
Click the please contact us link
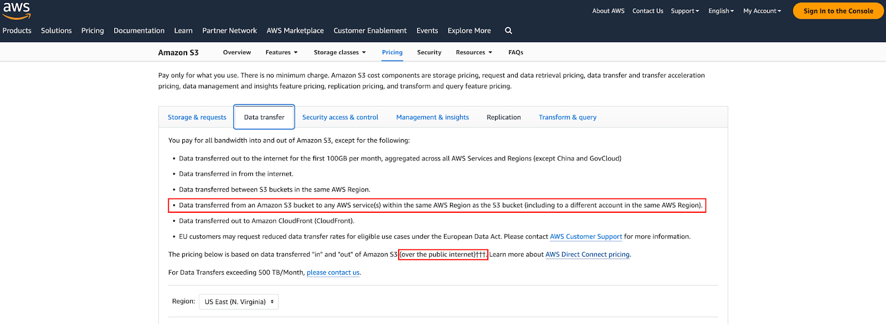click(333, 272)
